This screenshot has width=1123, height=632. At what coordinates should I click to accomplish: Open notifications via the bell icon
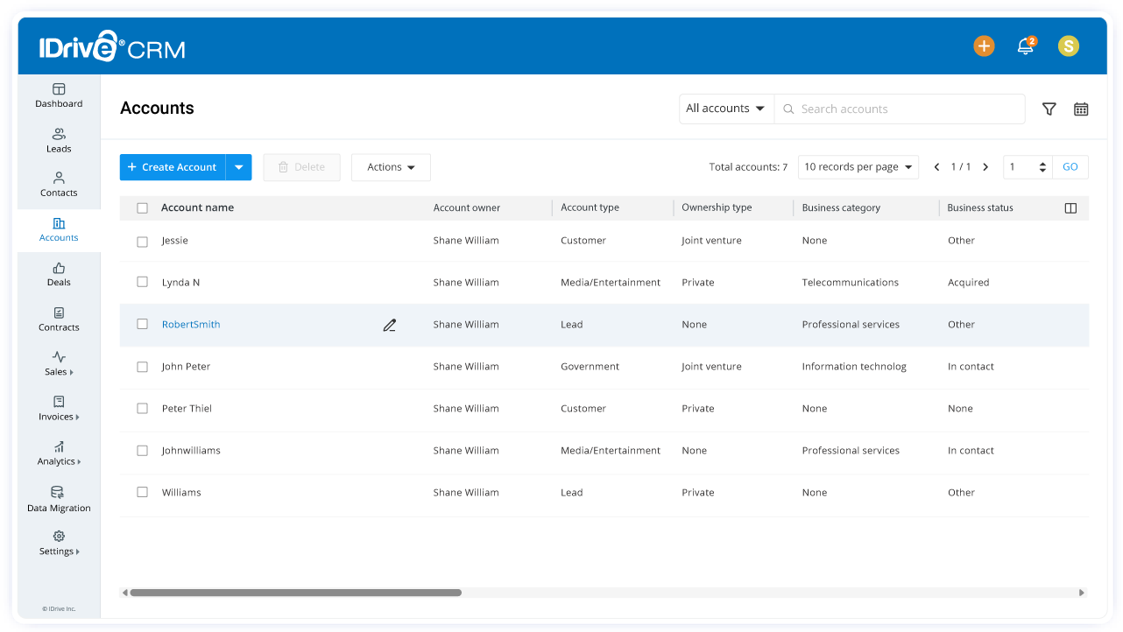pos(1026,46)
